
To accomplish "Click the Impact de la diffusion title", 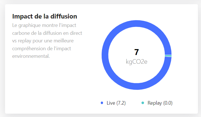I will pyautogui.click(x=45, y=16).
